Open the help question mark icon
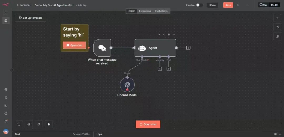 (x=6, y=113)
